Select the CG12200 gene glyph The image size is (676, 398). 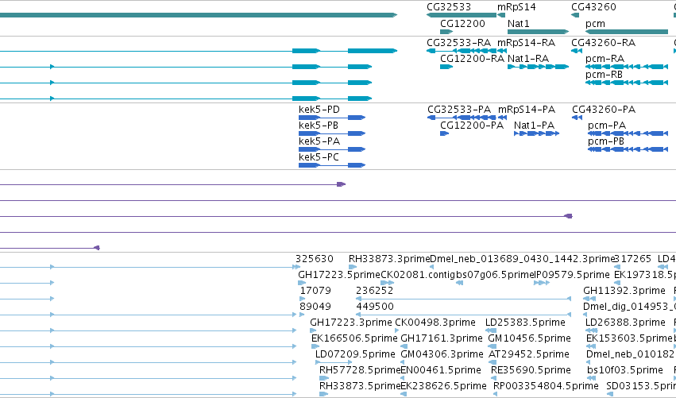tap(446, 32)
